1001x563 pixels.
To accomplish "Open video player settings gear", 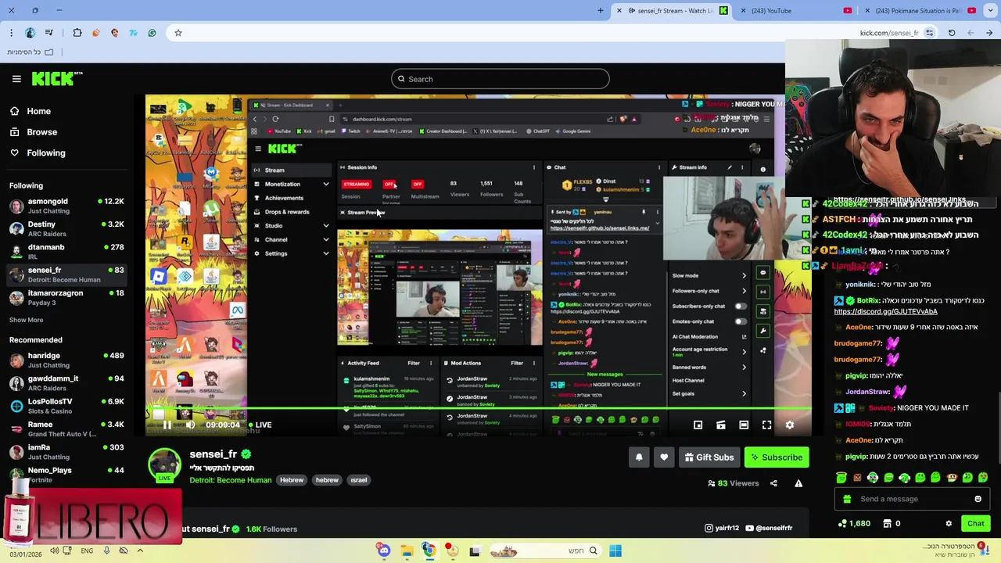I will (789, 425).
